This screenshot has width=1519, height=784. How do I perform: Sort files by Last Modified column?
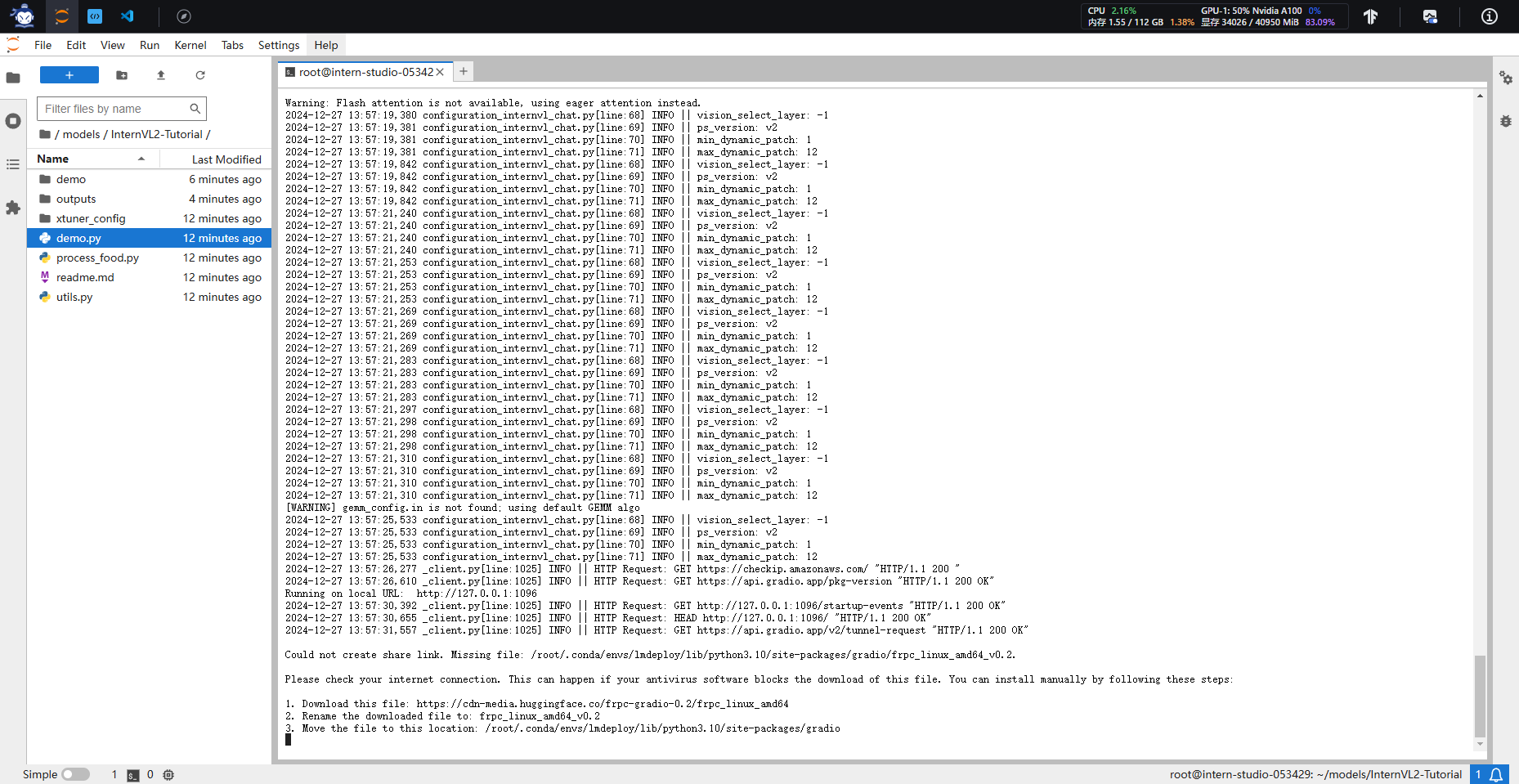[226, 159]
